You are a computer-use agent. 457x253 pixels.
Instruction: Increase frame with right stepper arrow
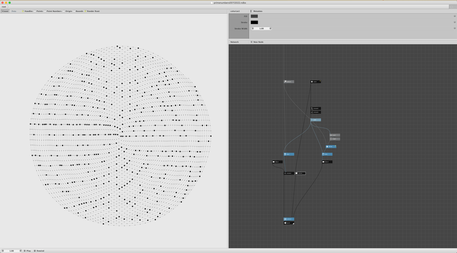coord(21,251)
